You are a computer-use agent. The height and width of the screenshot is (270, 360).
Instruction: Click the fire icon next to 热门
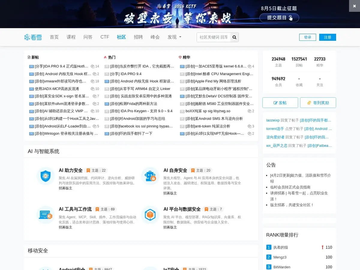point(105,57)
